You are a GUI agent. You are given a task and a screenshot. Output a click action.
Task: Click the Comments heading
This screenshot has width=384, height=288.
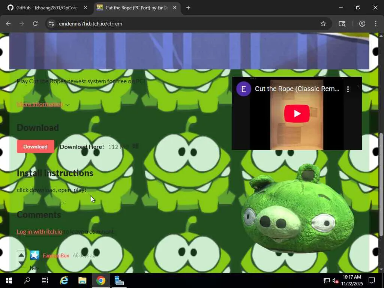pos(39,215)
